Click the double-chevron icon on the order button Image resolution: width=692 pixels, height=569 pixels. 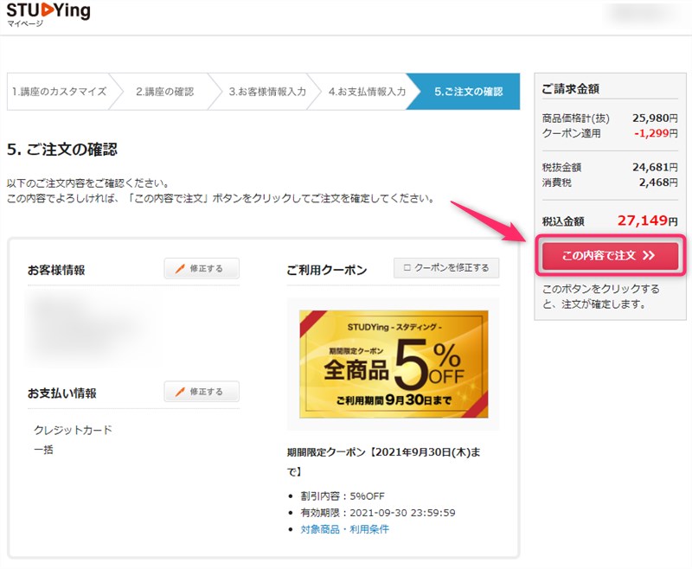point(648,255)
